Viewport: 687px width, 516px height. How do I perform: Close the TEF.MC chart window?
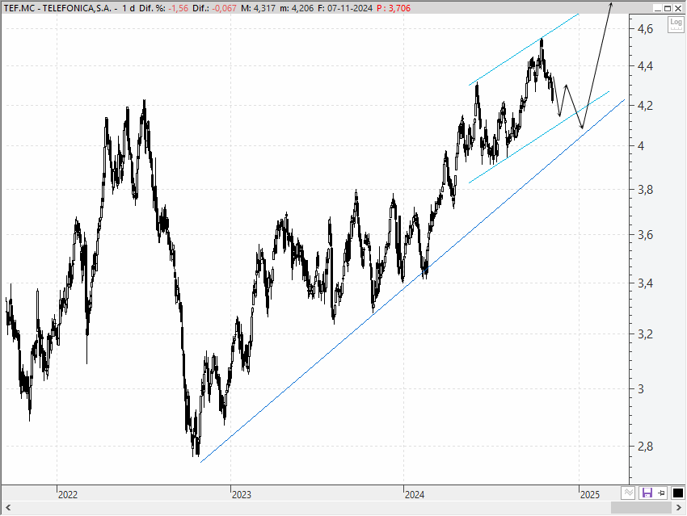pos(677,8)
